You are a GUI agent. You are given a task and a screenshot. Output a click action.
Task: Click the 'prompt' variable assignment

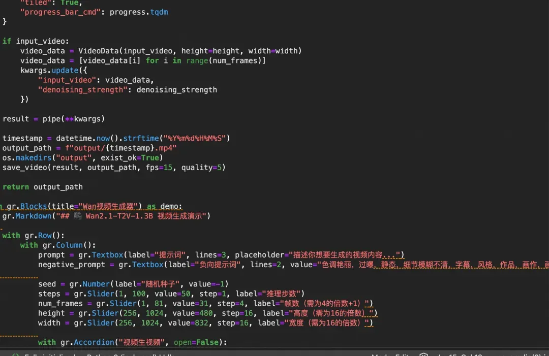(51, 255)
